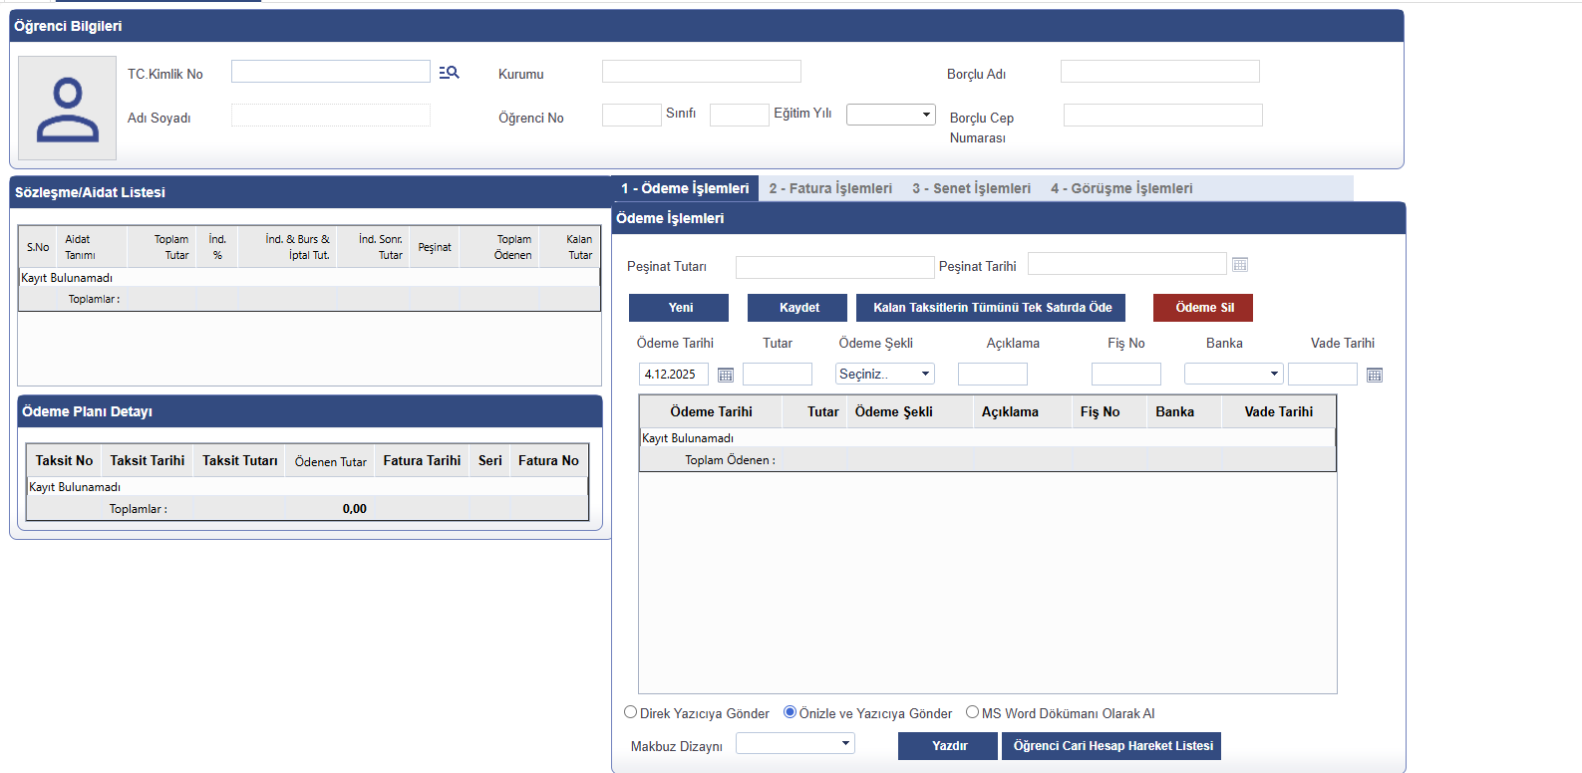Viewport: 1582px width, 773px height.
Task: Select Önizle ve Yazıcıya Gönder option
Action: pyautogui.click(x=790, y=712)
